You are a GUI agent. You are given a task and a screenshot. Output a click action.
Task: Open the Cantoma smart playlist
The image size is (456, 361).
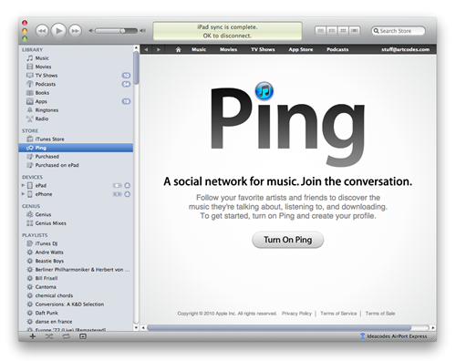click(x=76, y=287)
